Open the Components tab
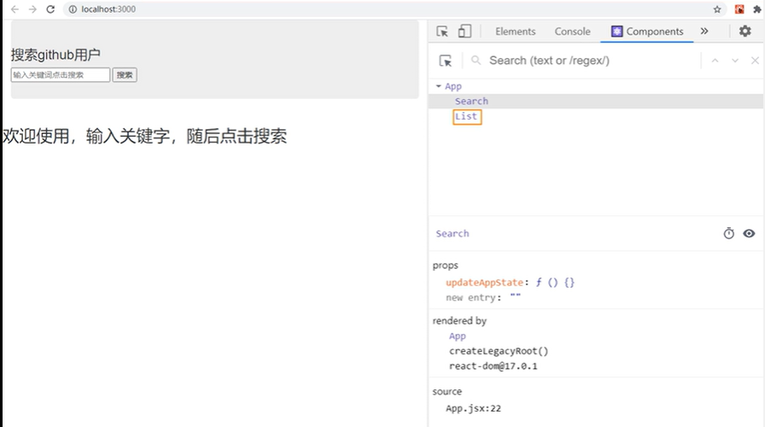Viewport: 765px width, 427px height. coord(647,32)
